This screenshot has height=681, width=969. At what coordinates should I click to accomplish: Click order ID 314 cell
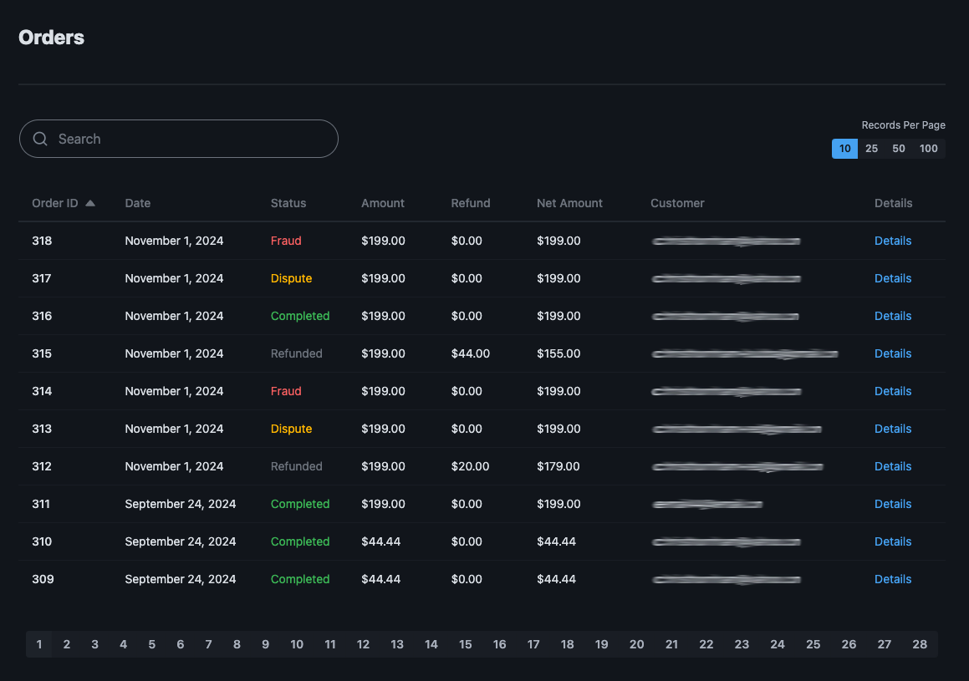[x=42, y=391]
